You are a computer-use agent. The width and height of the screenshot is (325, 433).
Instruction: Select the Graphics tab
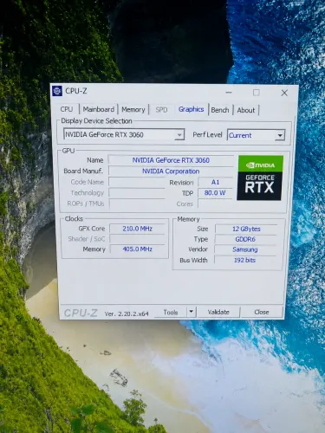[x=191, y=109]
